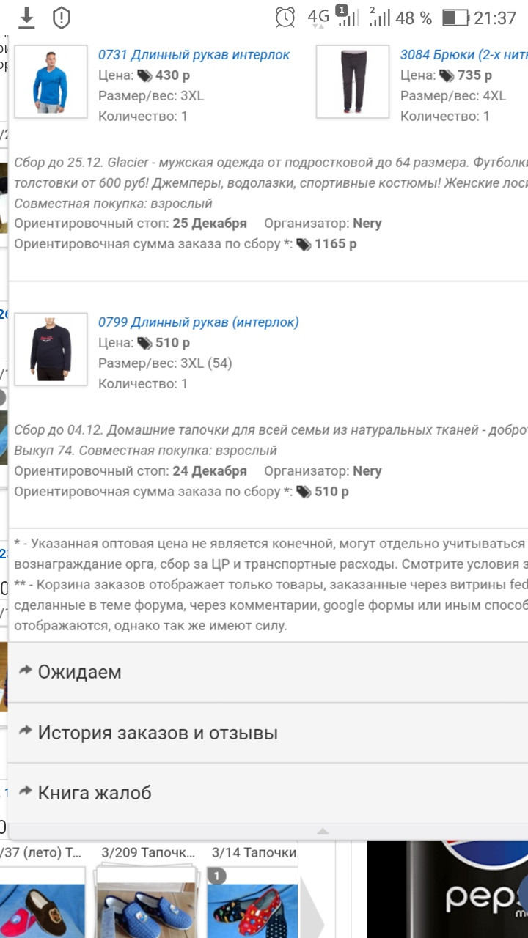Expand the Книга жалоб section
This screenshot has height=938, width=528.
[x=268, y=793]
